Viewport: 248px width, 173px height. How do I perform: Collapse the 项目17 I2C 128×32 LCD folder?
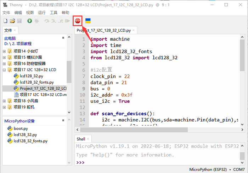[x=4, y=70]
